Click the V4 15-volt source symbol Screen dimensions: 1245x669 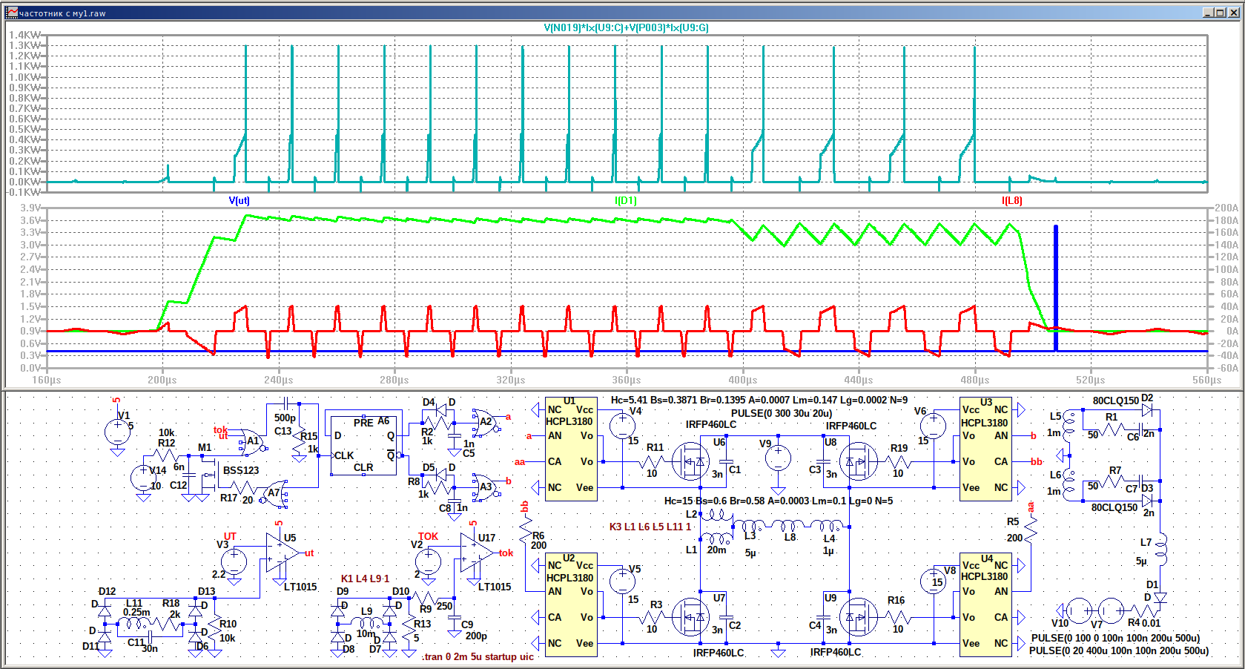pos(622,426)
